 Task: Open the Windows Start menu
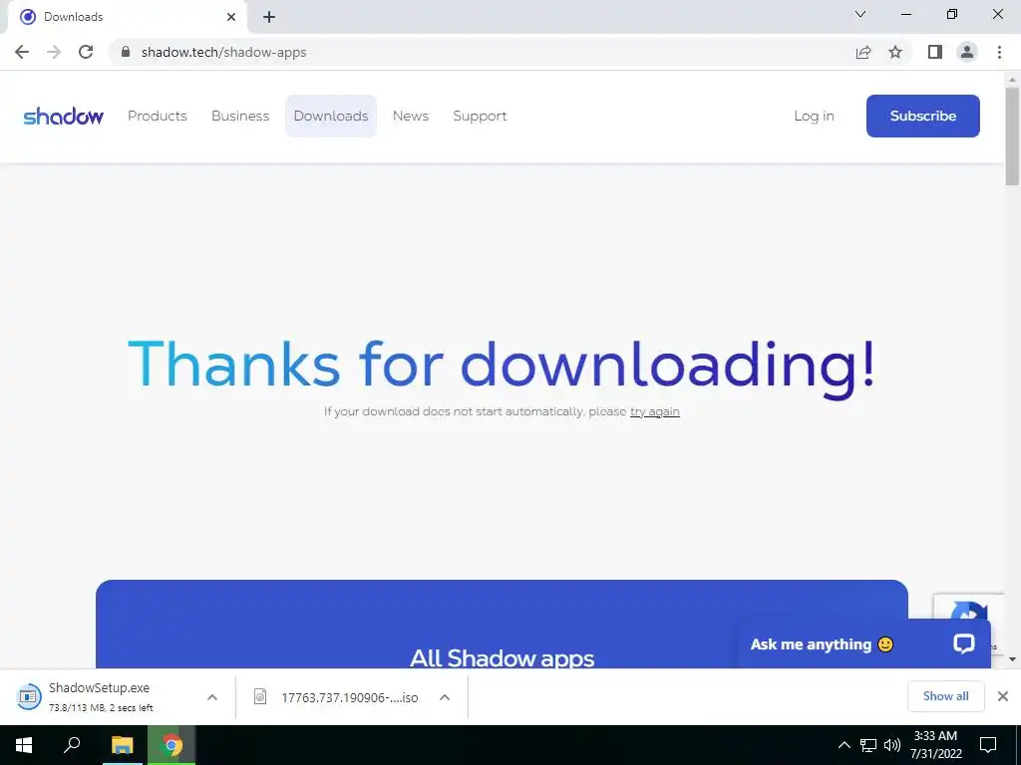click(24, 745)
